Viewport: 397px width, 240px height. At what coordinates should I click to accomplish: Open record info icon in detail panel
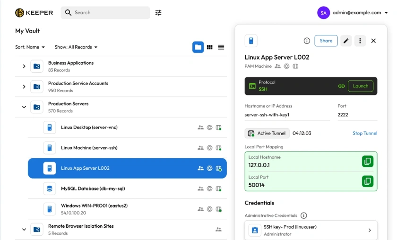[307, 41]
